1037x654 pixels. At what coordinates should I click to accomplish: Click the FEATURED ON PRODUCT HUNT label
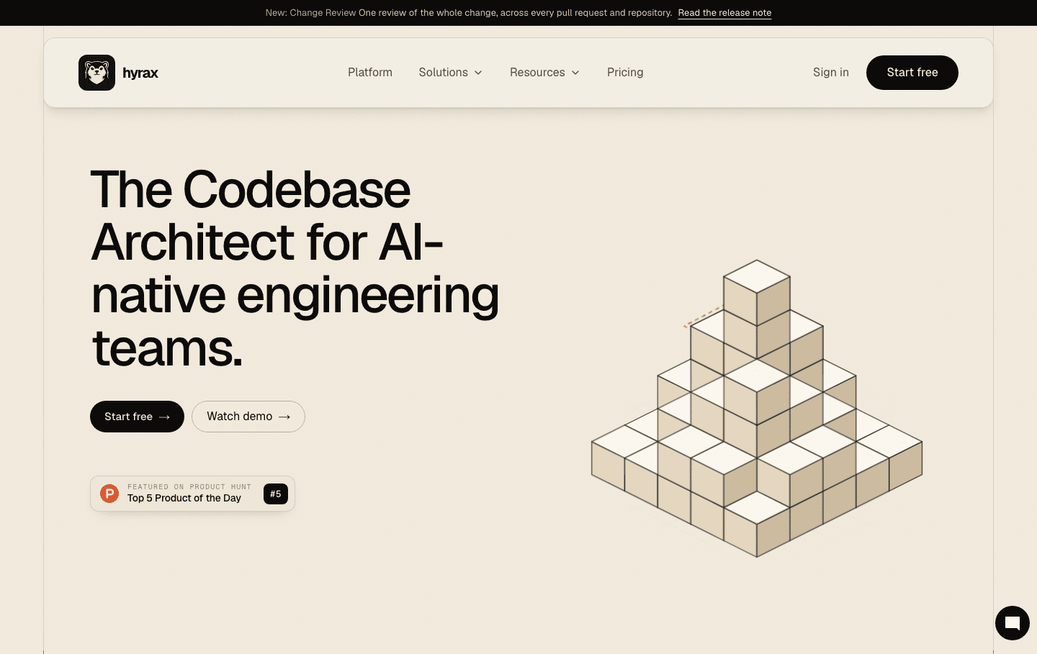pyautogui.click(x=189, y=487)
